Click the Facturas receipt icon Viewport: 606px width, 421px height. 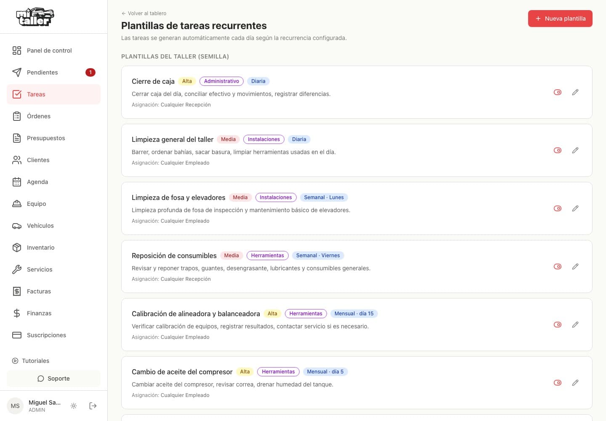click(x=17, y=291)
